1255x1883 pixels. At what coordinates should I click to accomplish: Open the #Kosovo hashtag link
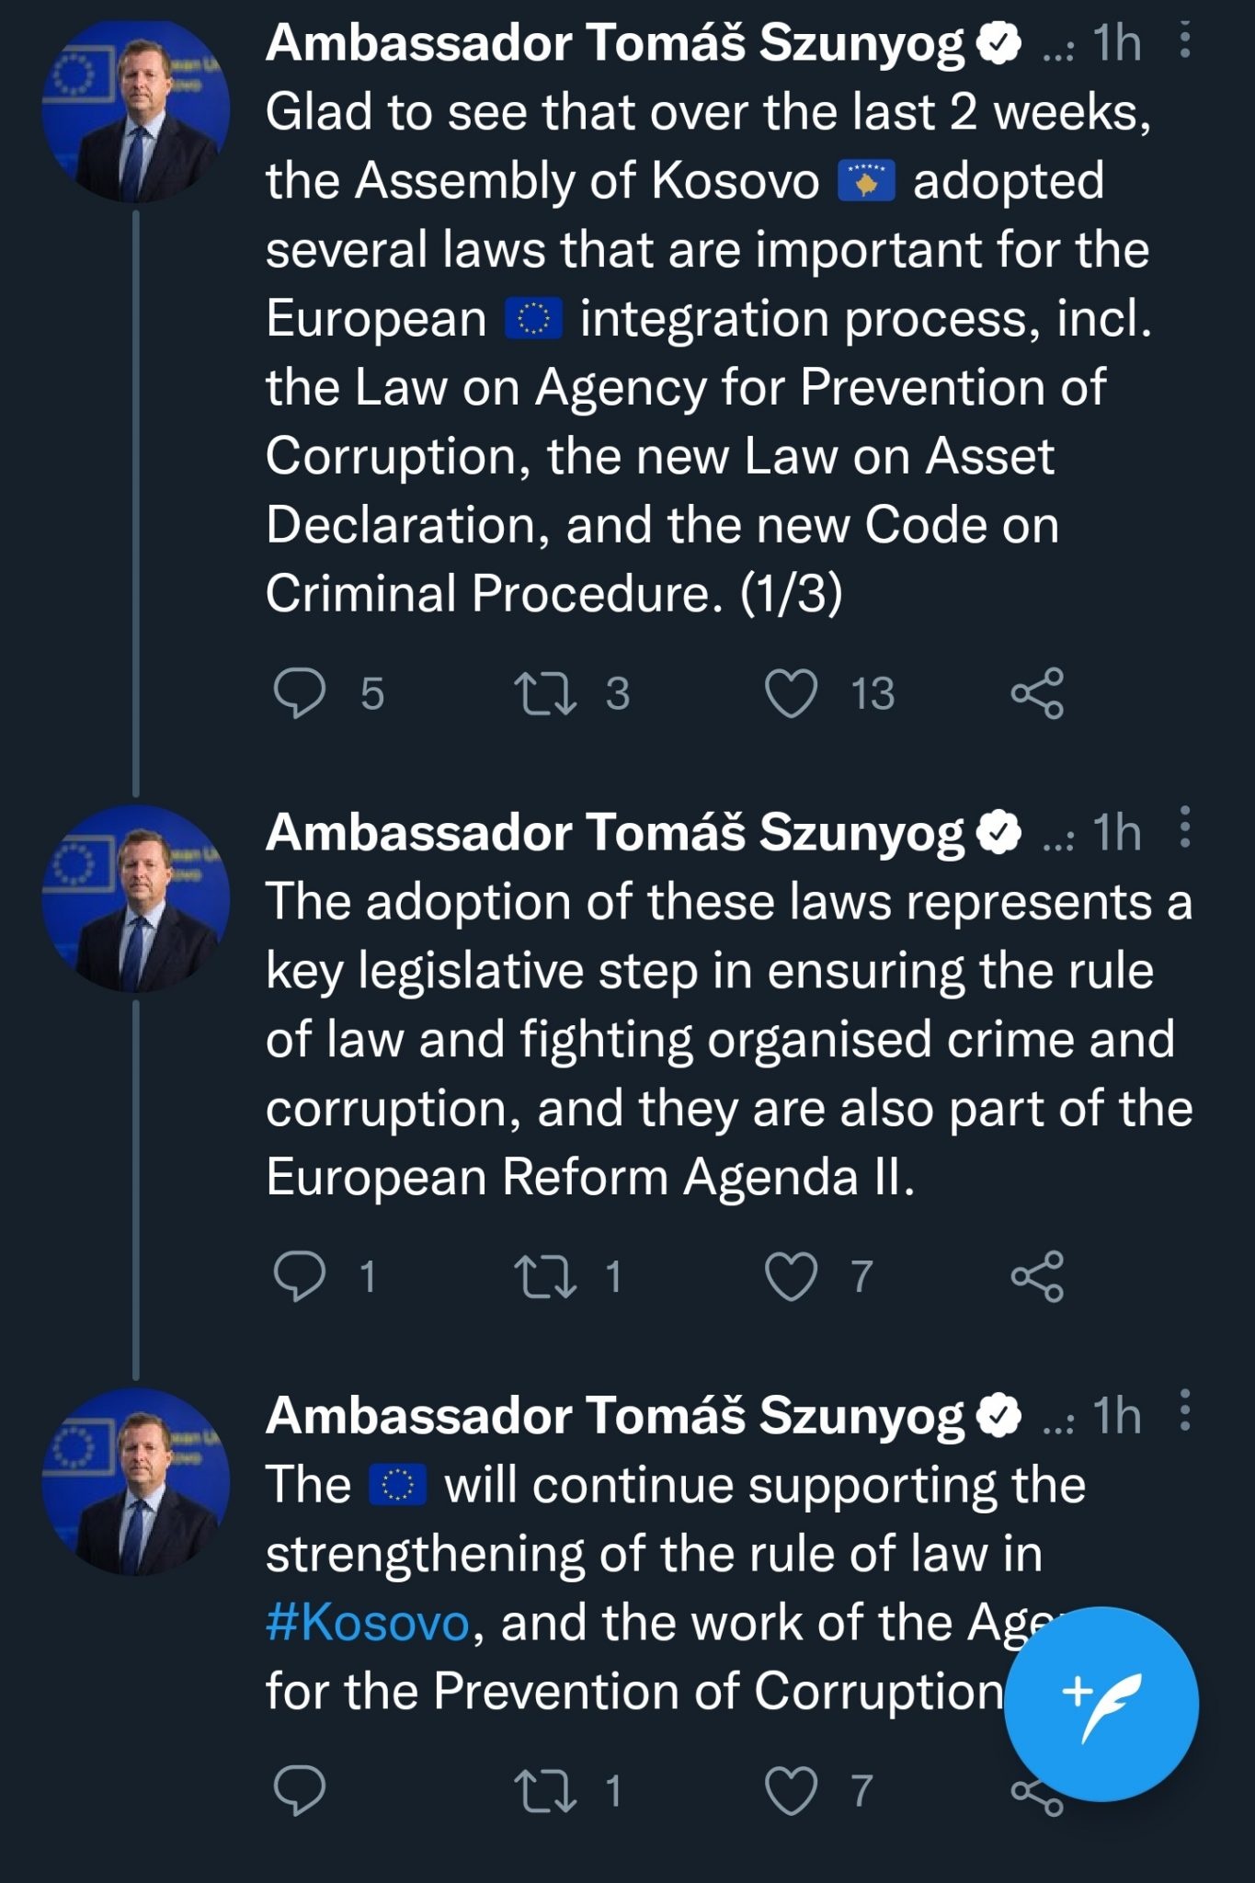(368, 1623)
